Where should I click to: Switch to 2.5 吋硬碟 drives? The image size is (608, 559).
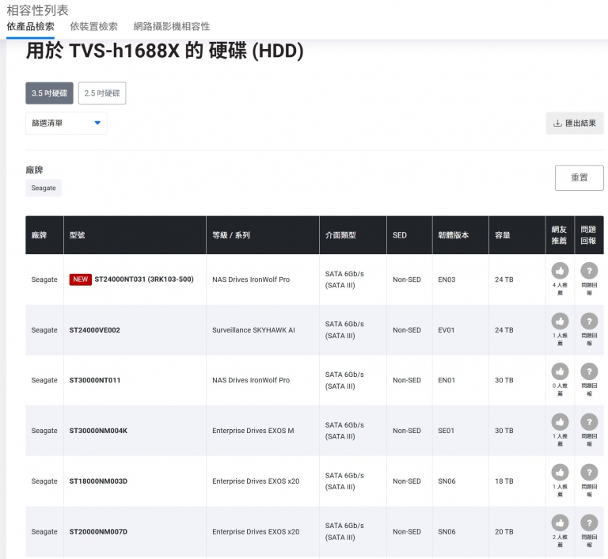[102, 93]
